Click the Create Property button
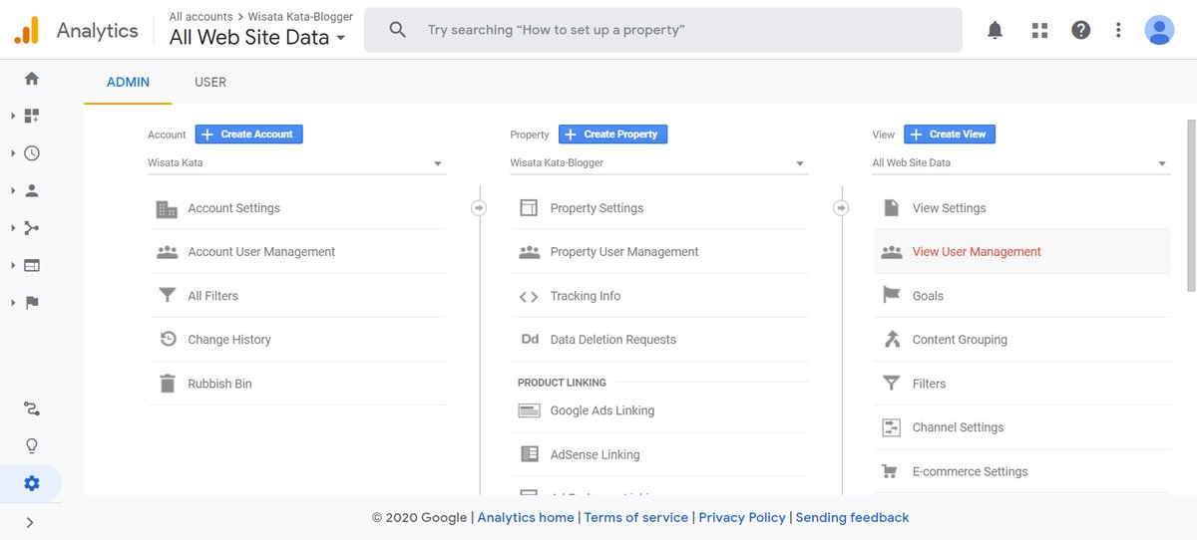 (612, 135)
